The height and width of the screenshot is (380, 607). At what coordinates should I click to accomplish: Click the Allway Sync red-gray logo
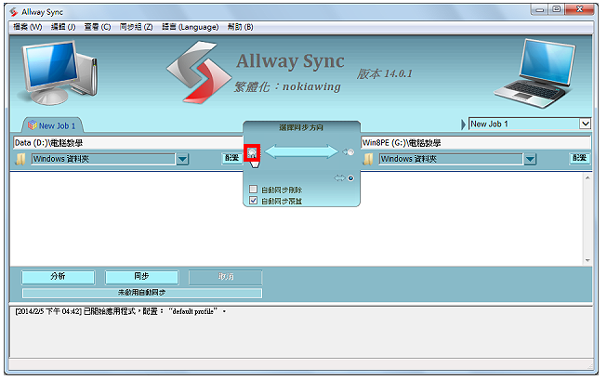[199, 72]
